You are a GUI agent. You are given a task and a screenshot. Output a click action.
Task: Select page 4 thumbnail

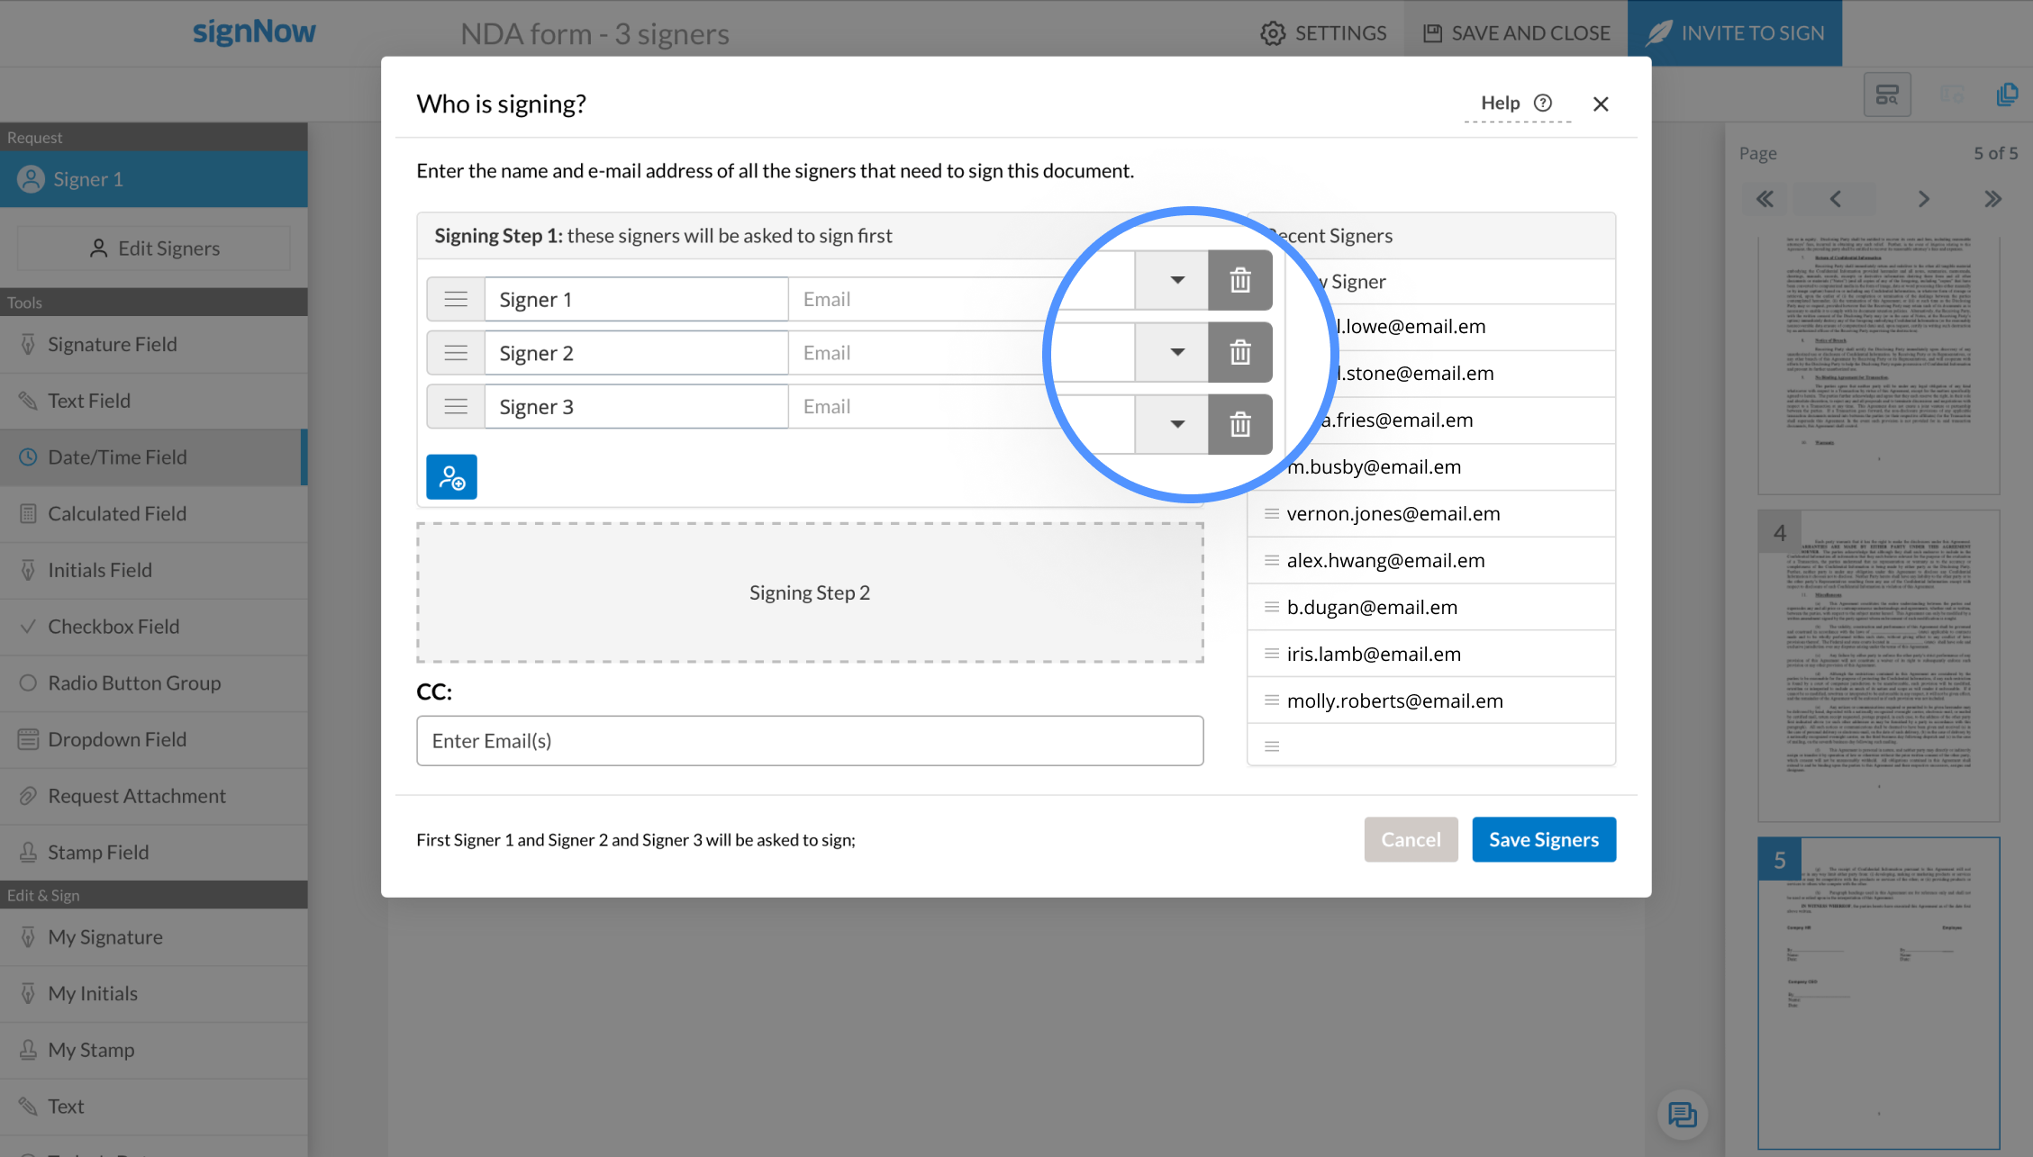pyautogui.click(x=1878, y=666)
